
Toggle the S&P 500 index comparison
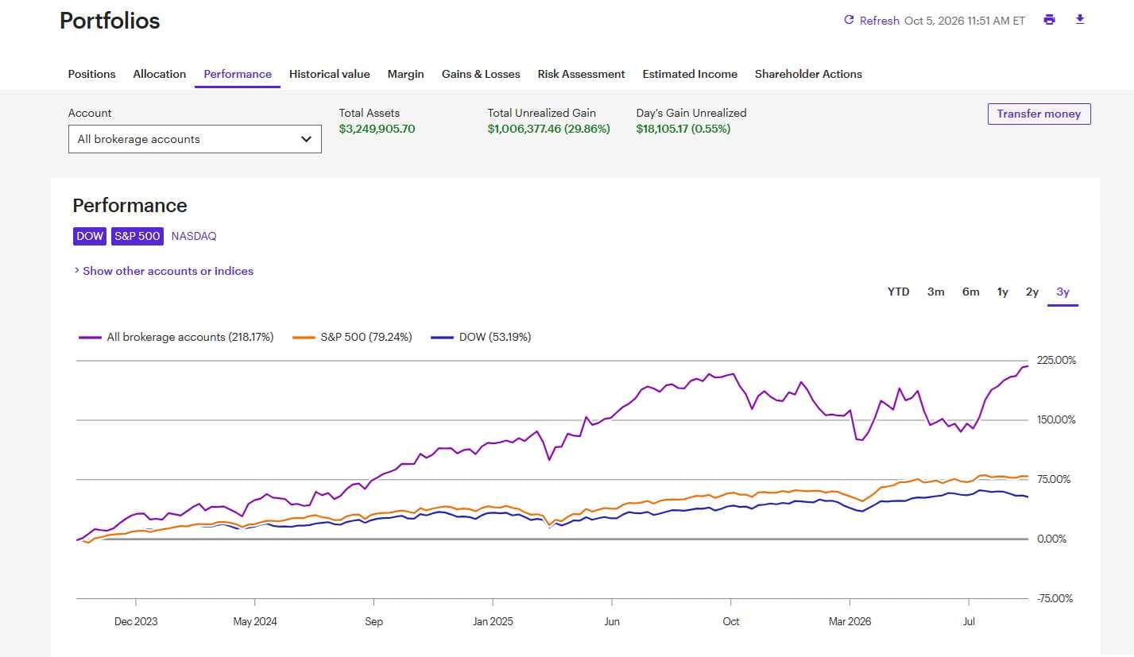[x=137, y=236]
